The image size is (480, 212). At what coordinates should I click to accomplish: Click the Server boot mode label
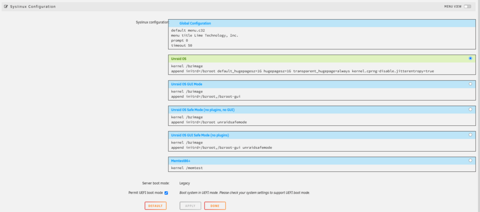pyautogui.click(x=156, y=183)
